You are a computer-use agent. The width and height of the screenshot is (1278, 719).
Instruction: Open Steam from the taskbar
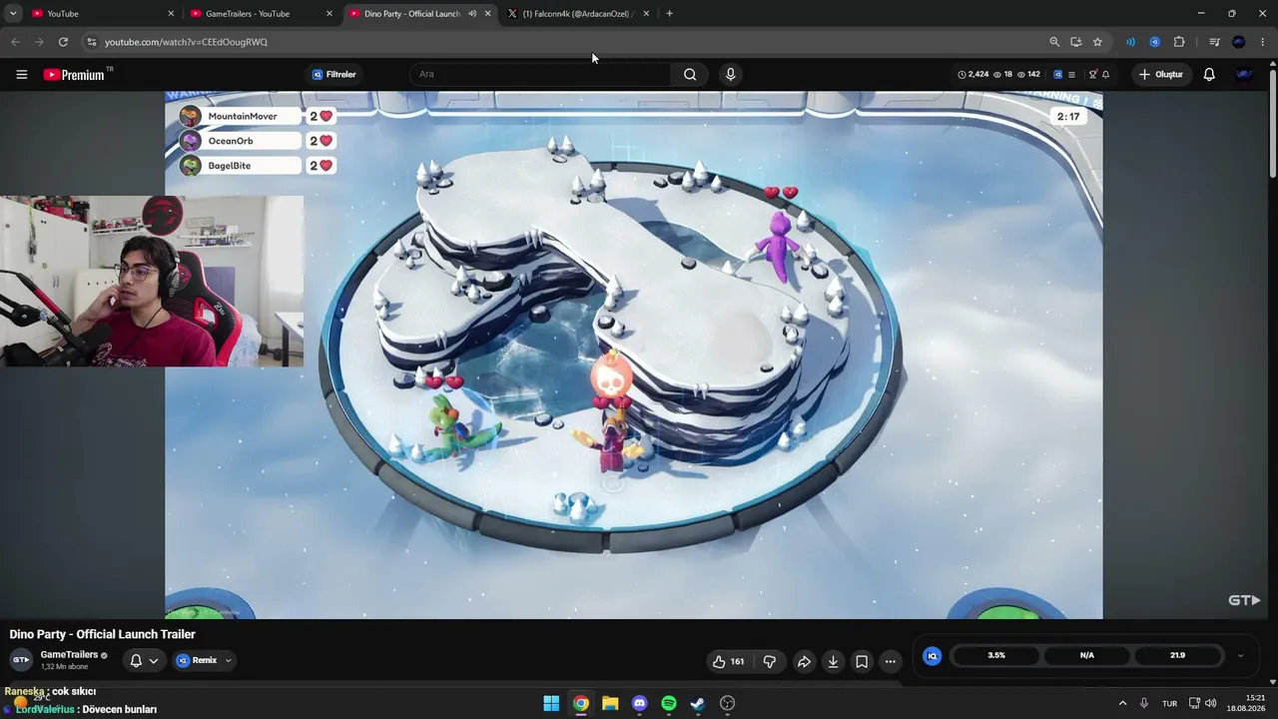point(698,703)
